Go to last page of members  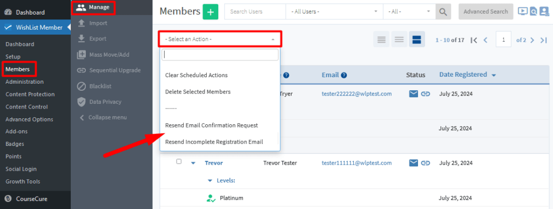pos(544,40)
